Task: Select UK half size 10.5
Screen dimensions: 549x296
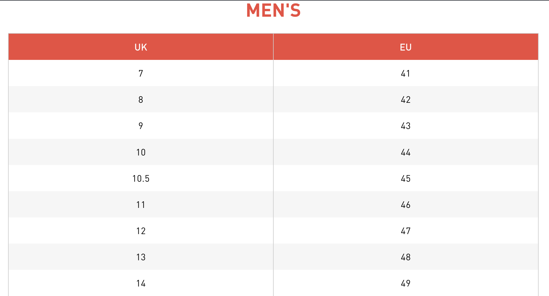Action: click(141, 179)
